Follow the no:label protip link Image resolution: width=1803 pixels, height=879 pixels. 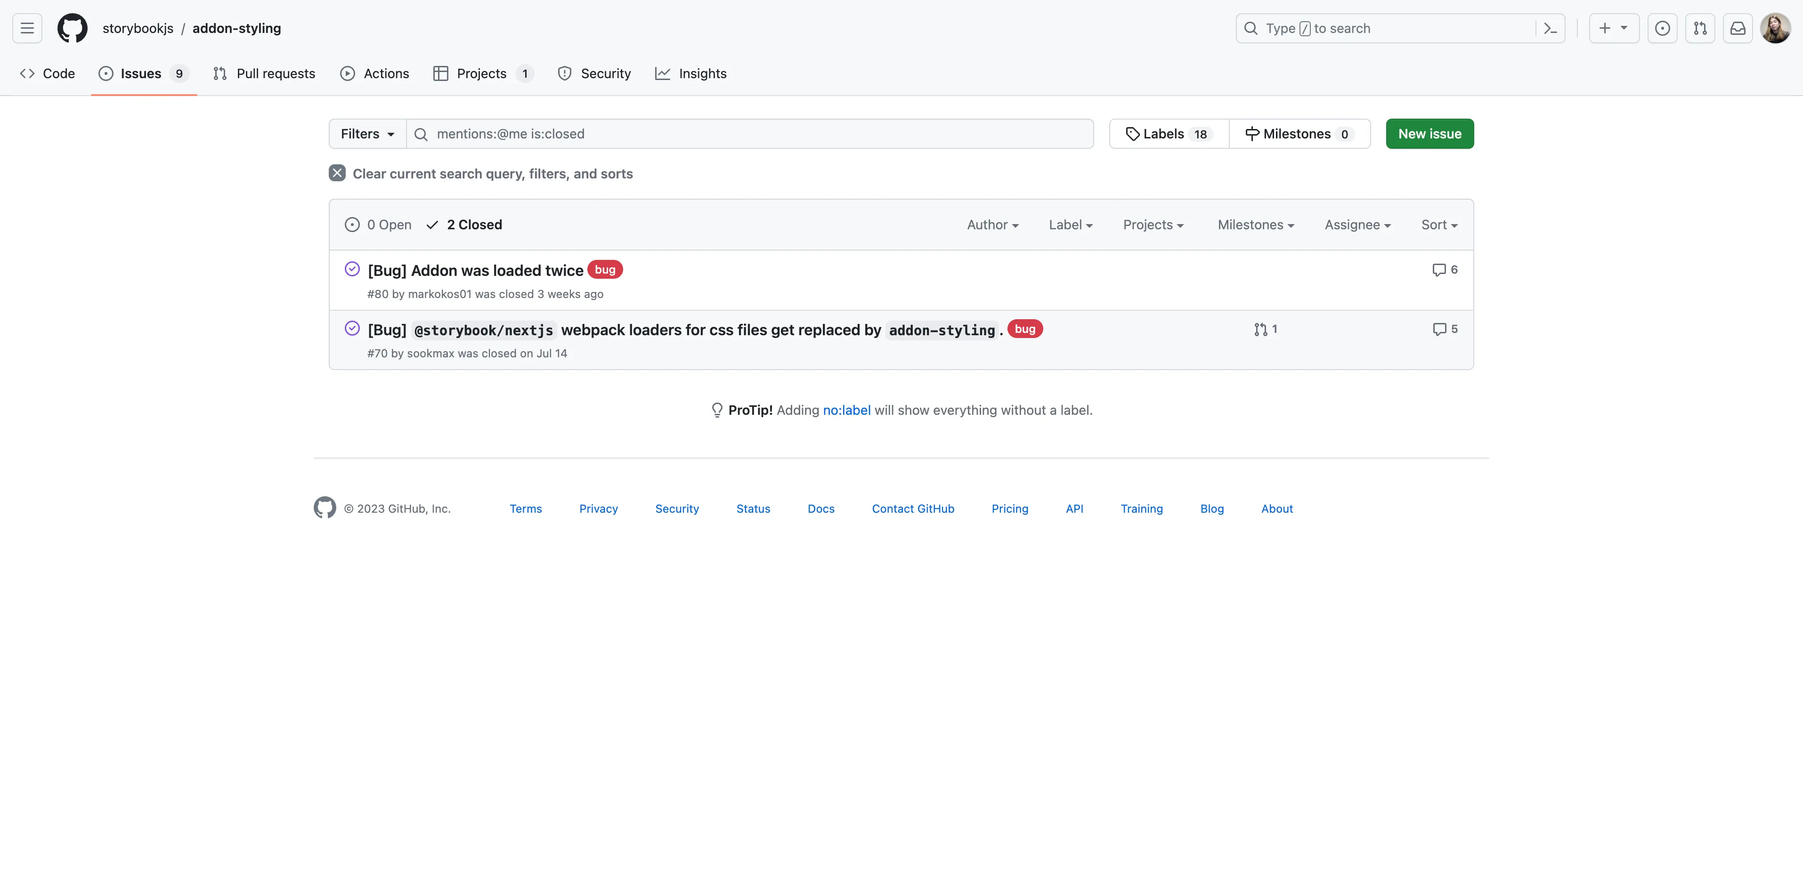click(x=846, y=410)
